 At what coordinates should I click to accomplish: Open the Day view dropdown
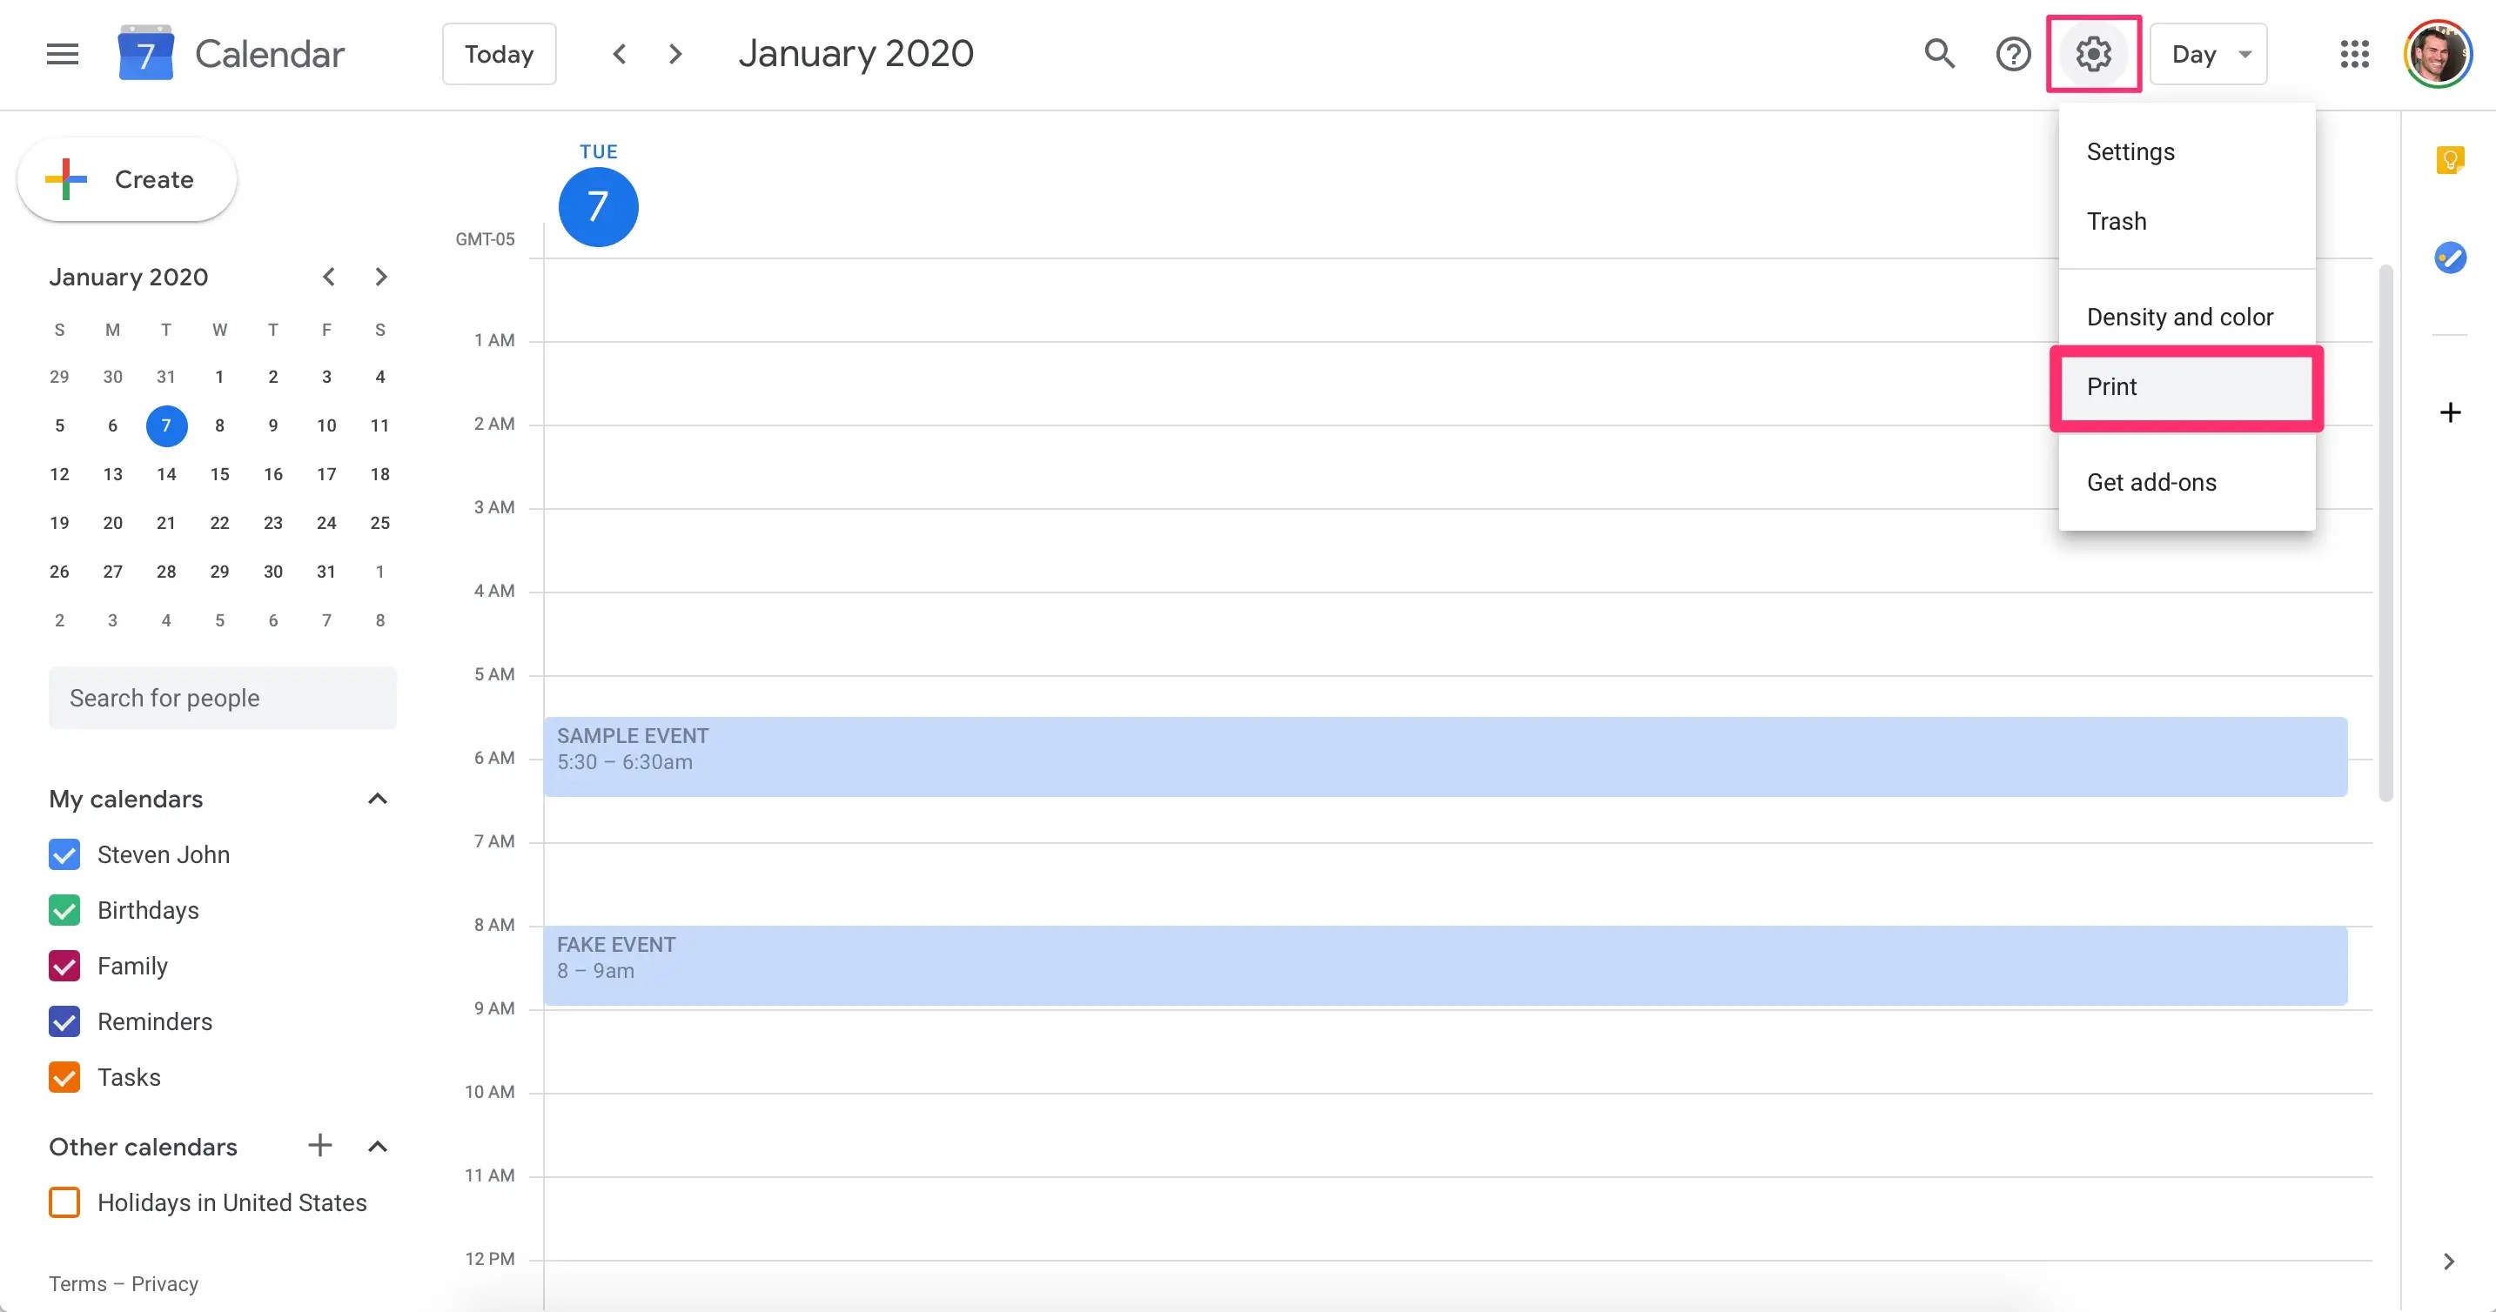point(2208,54)
